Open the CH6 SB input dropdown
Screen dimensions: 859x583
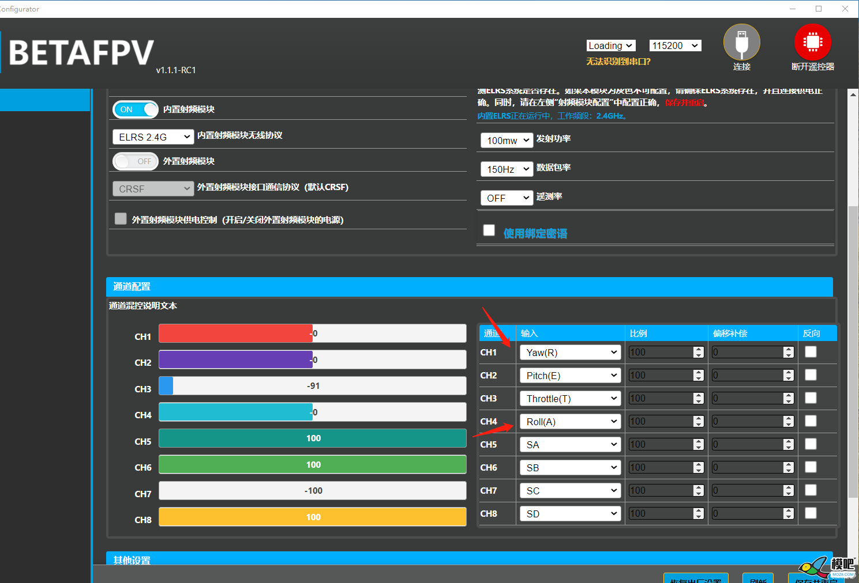click(570, 468)
